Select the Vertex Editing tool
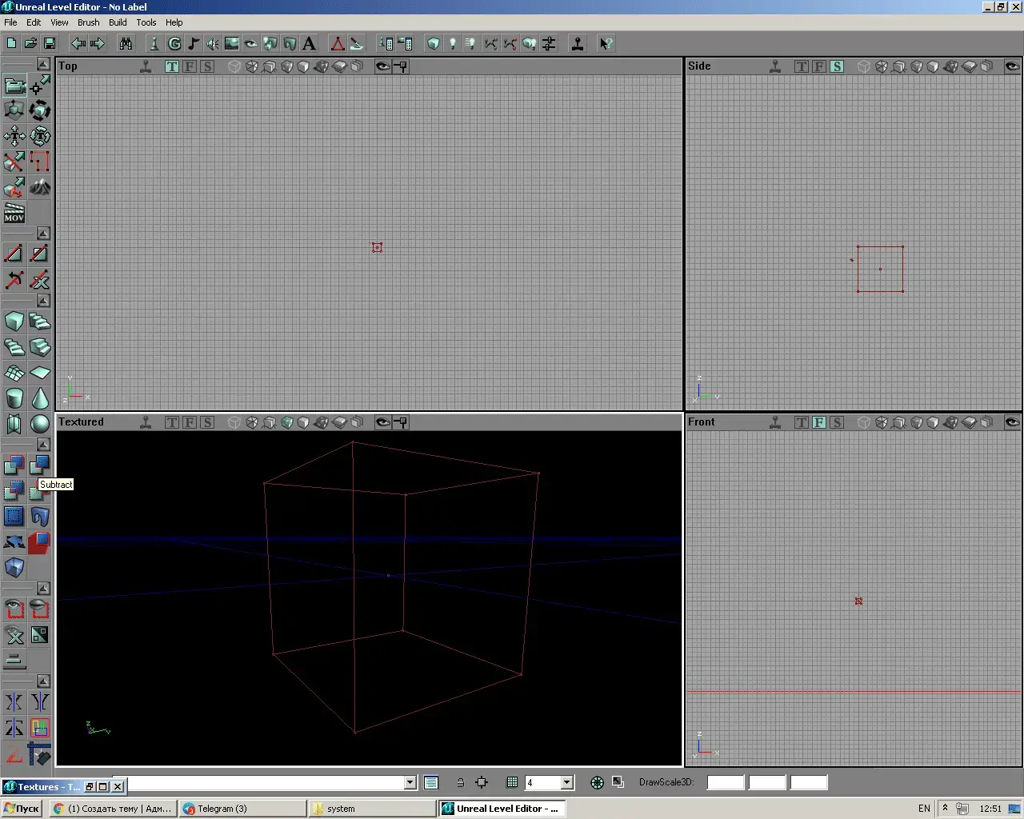This screenshot has width=1024, height=819. pyautogui.click(x=40, y=85)
